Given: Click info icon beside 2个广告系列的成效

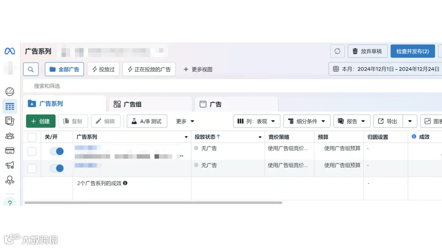Looking at the screenshot, I should [125, 183].
